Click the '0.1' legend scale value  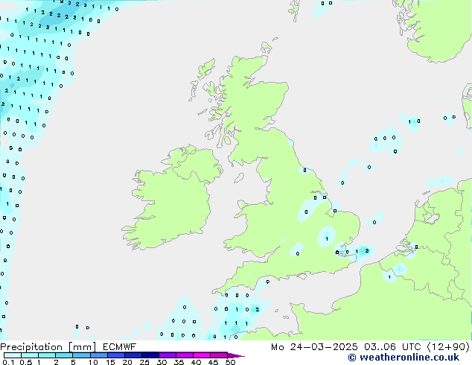8,362
